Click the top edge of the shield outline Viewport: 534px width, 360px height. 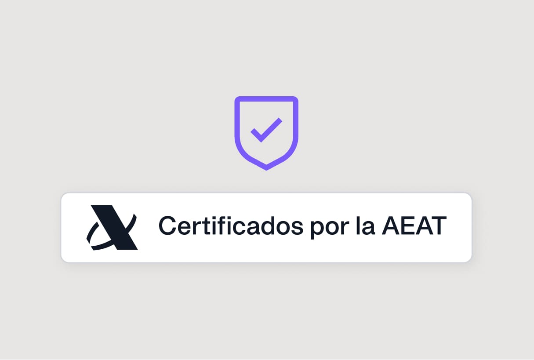point(266,98)
